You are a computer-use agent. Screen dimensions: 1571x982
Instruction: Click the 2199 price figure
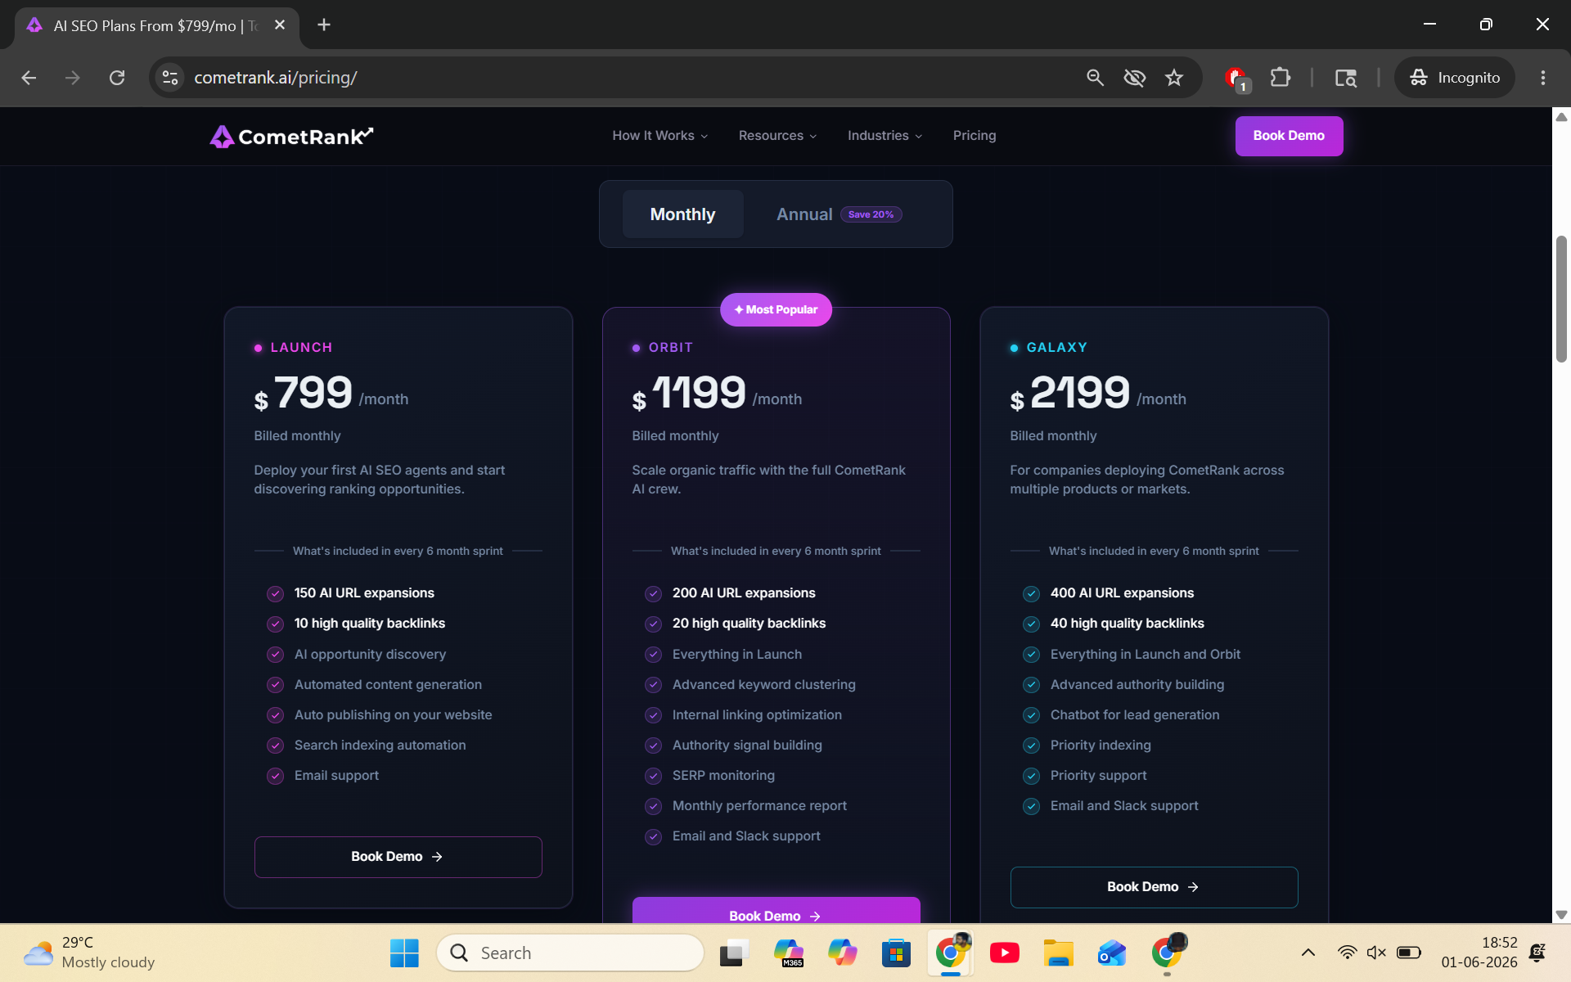pos(1080,393)
